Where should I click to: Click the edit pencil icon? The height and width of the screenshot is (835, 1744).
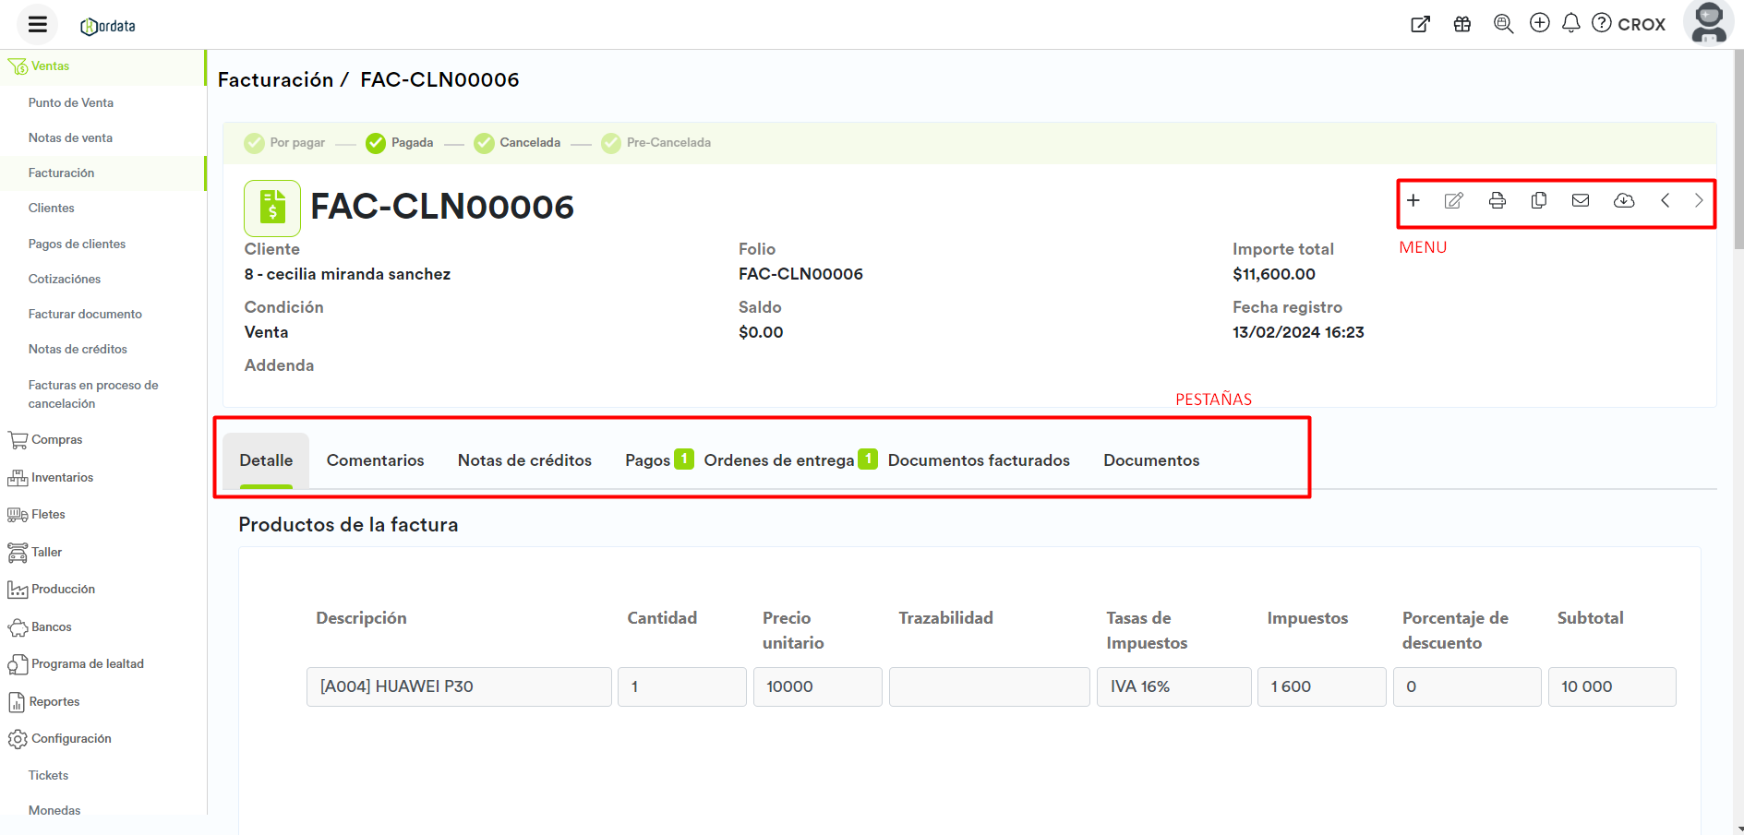[x=1453, y=200]
